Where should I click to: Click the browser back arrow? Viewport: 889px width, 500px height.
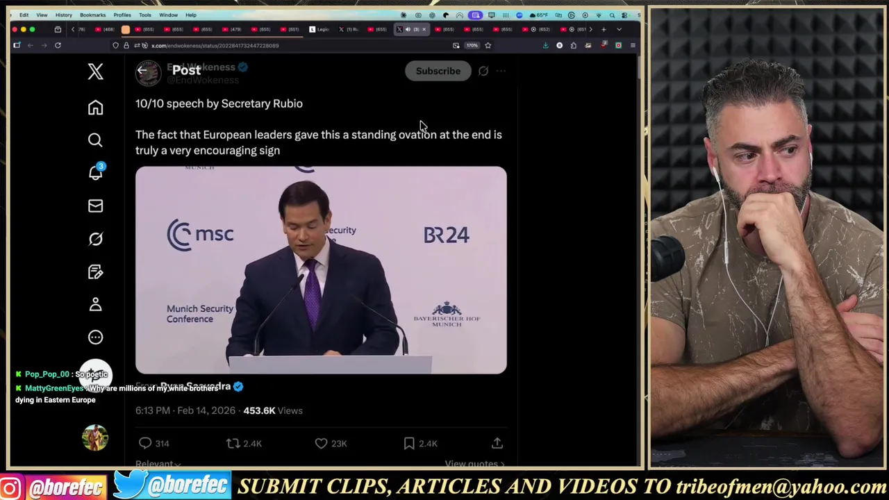[x=30, y=45]
